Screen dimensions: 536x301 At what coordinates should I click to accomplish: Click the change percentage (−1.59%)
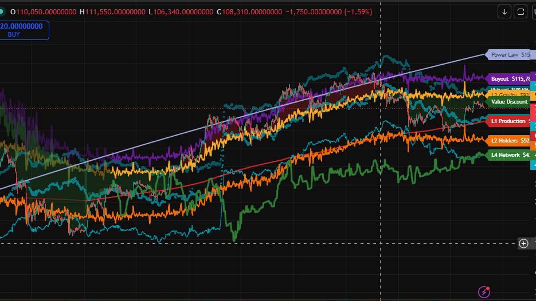pos(358,12)
